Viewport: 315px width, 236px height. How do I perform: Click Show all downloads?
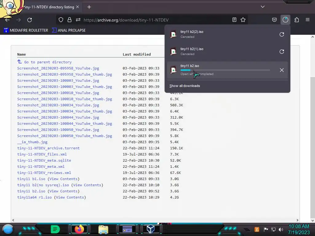tap(185, 86)
